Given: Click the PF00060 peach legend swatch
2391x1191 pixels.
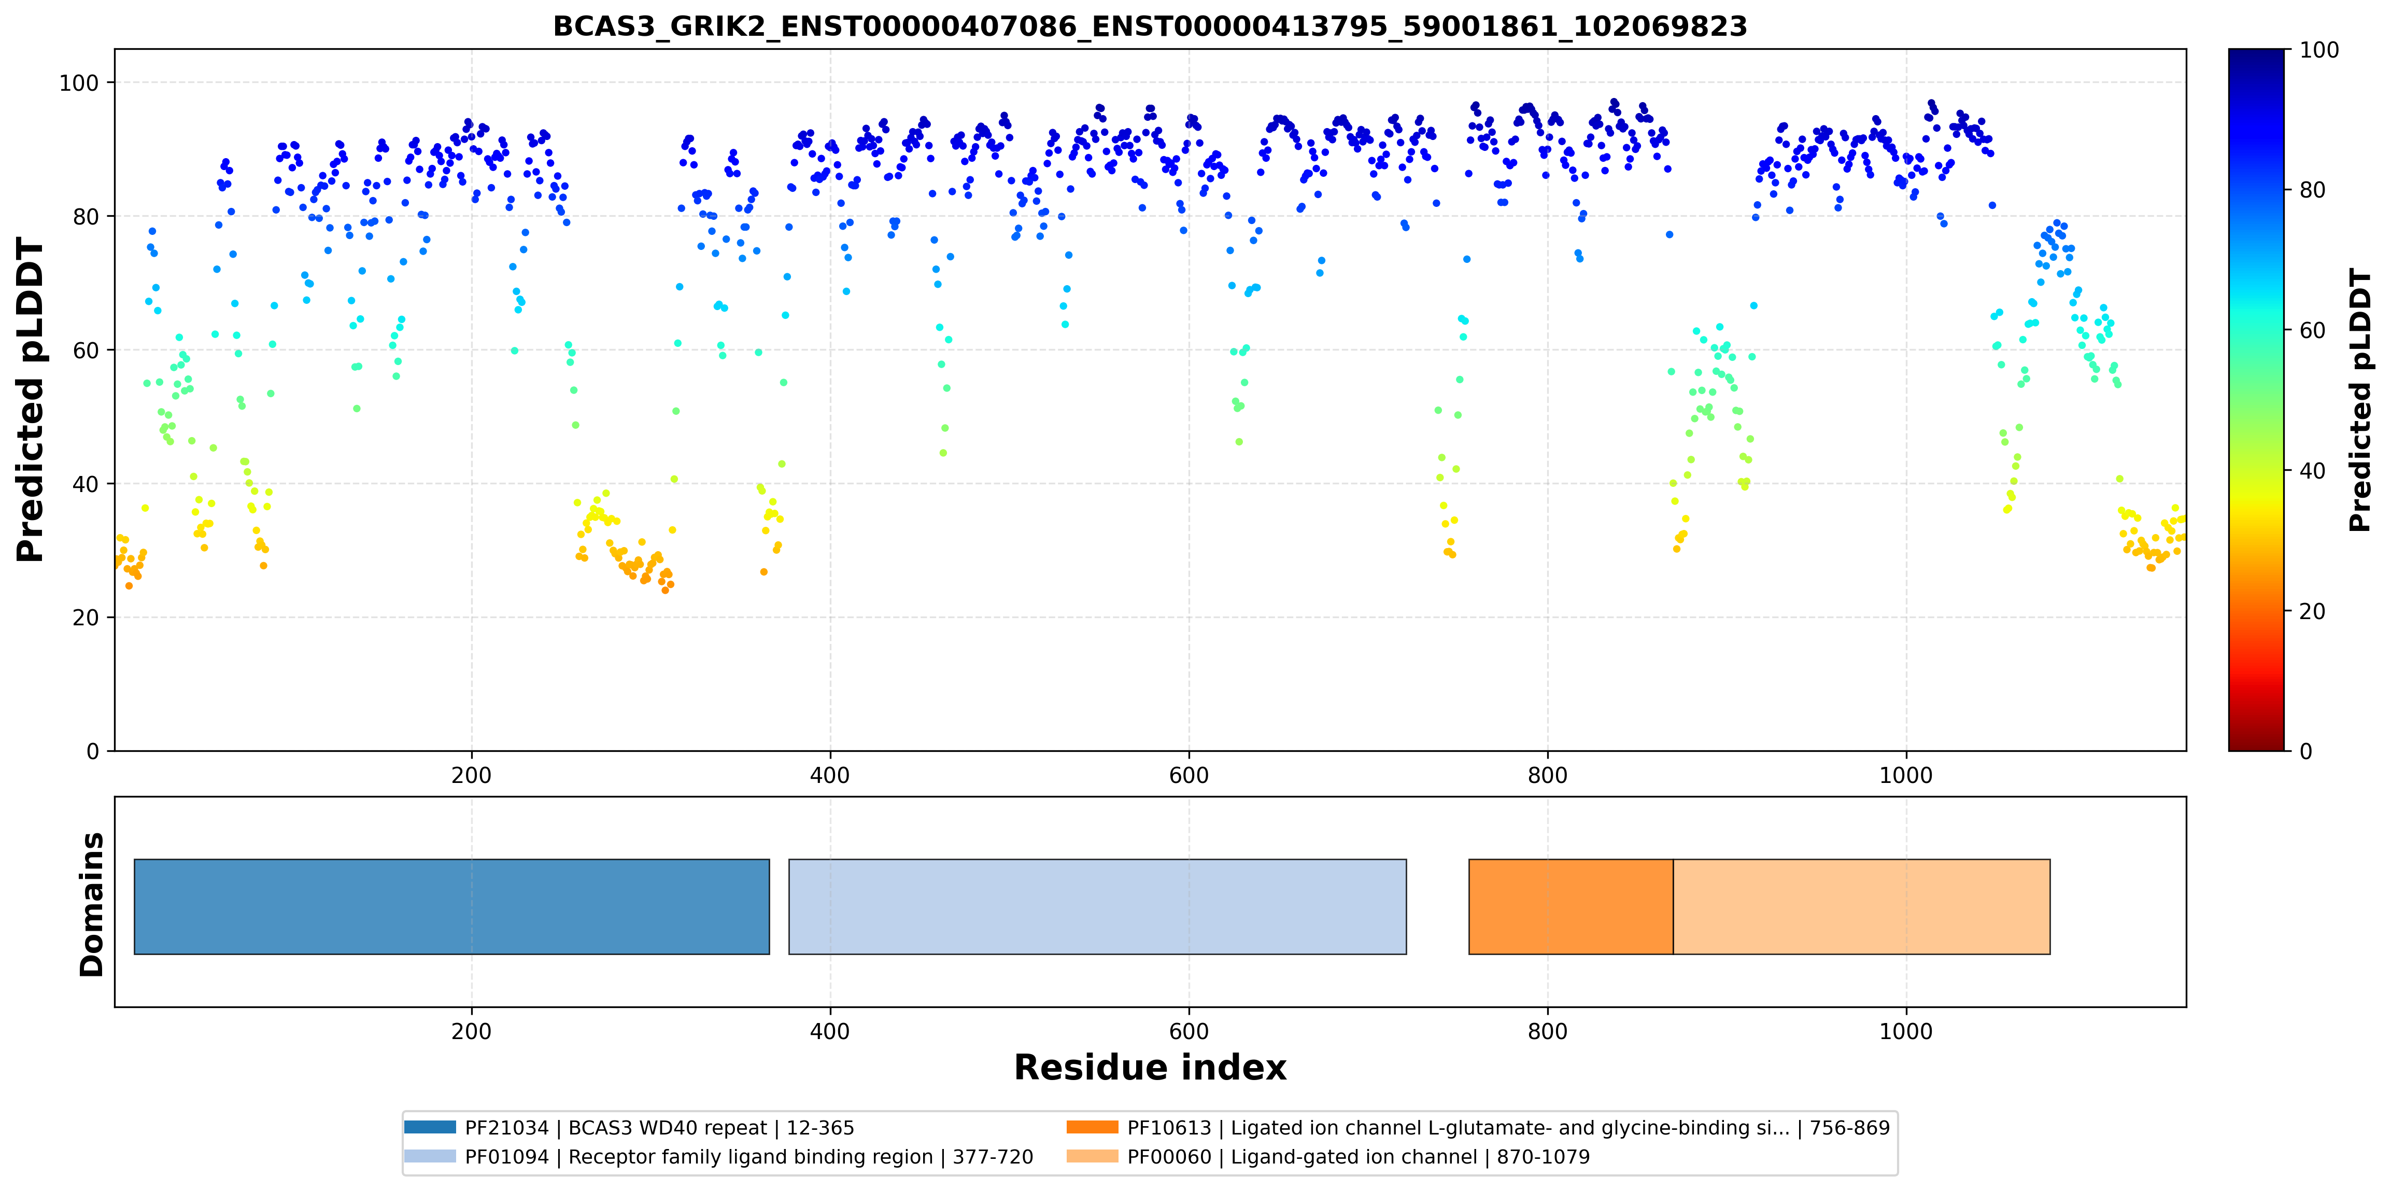Looking at the screenshot, I should click(x=1093, y=1157).
